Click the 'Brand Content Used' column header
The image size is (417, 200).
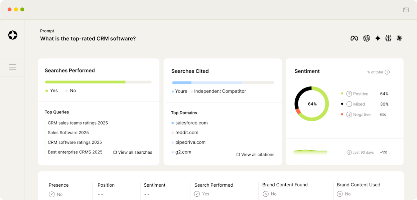[x=359, y=185]
